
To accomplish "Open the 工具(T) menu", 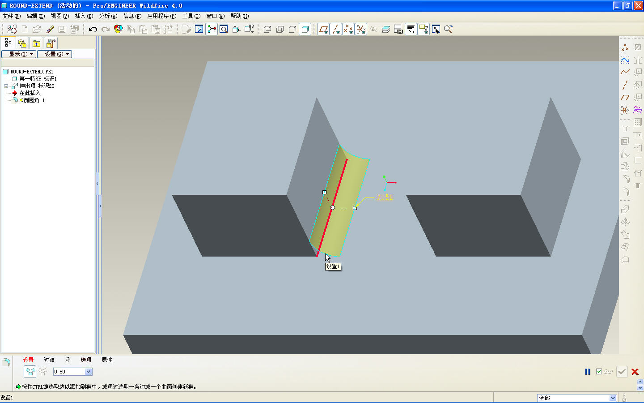I will coord(191,16).
